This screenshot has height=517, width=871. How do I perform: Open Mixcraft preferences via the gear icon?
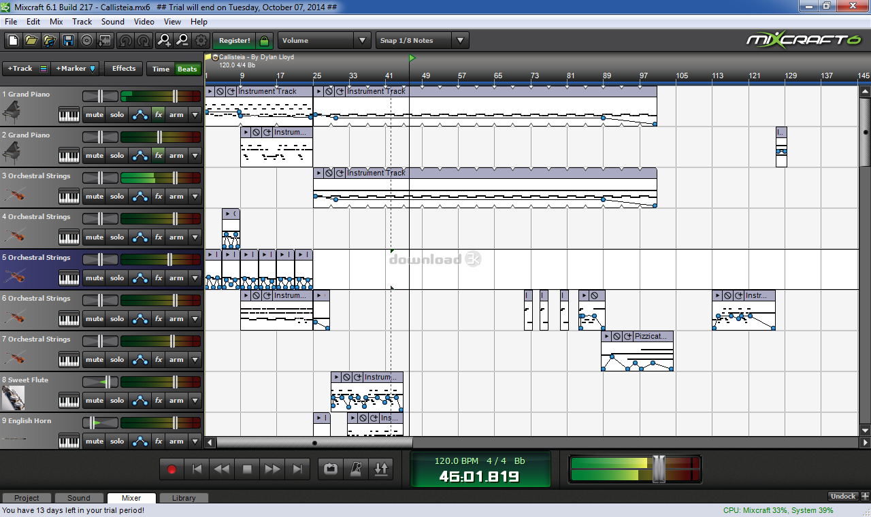point(200,40)
